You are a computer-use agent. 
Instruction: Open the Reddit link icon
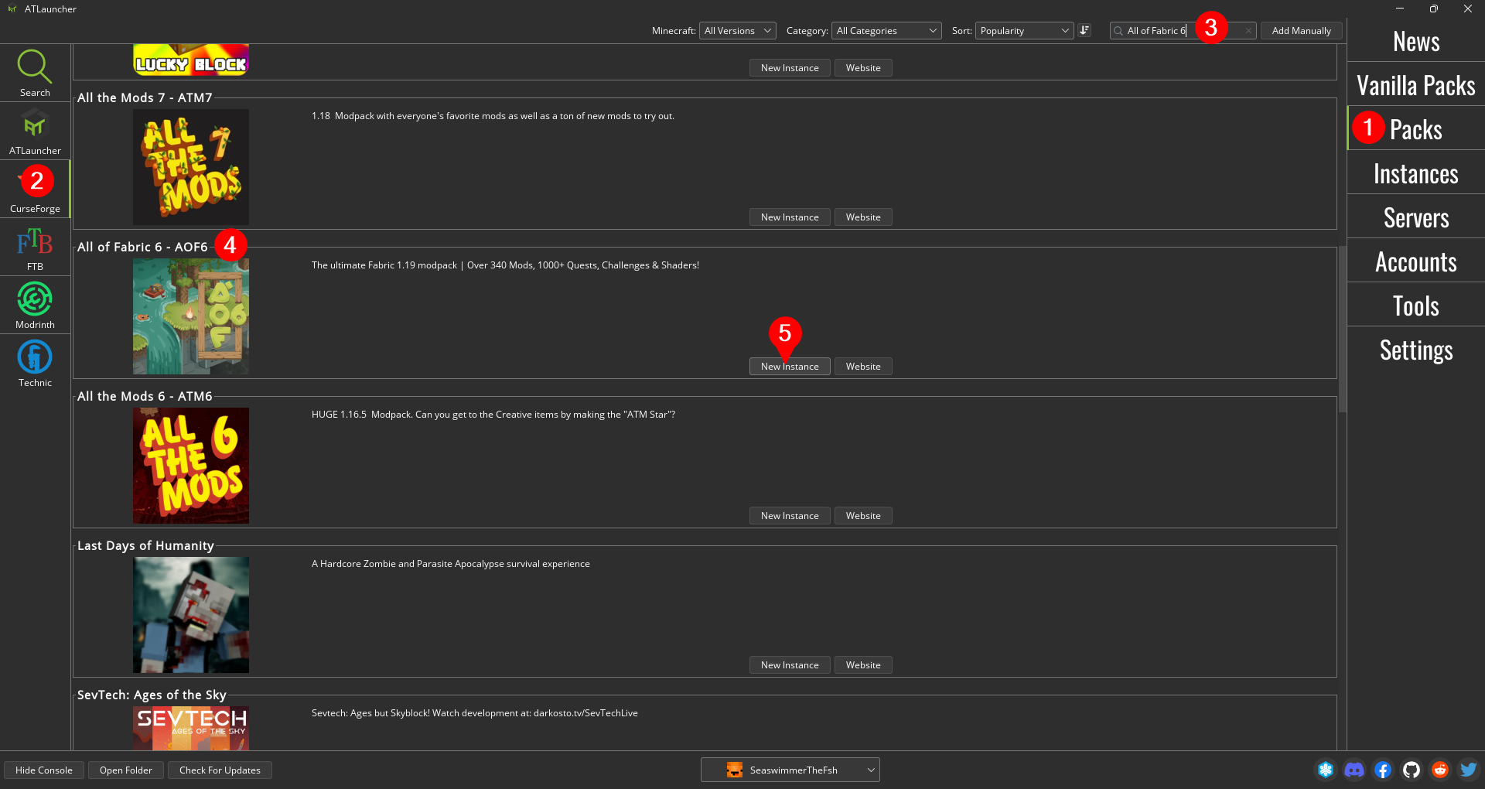coord(1440,770)
